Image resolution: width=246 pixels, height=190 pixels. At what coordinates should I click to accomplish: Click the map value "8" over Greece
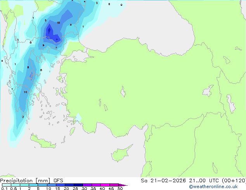tap(28, 67)
